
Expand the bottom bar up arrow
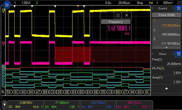pyautogui.click(x=4, y=104)
